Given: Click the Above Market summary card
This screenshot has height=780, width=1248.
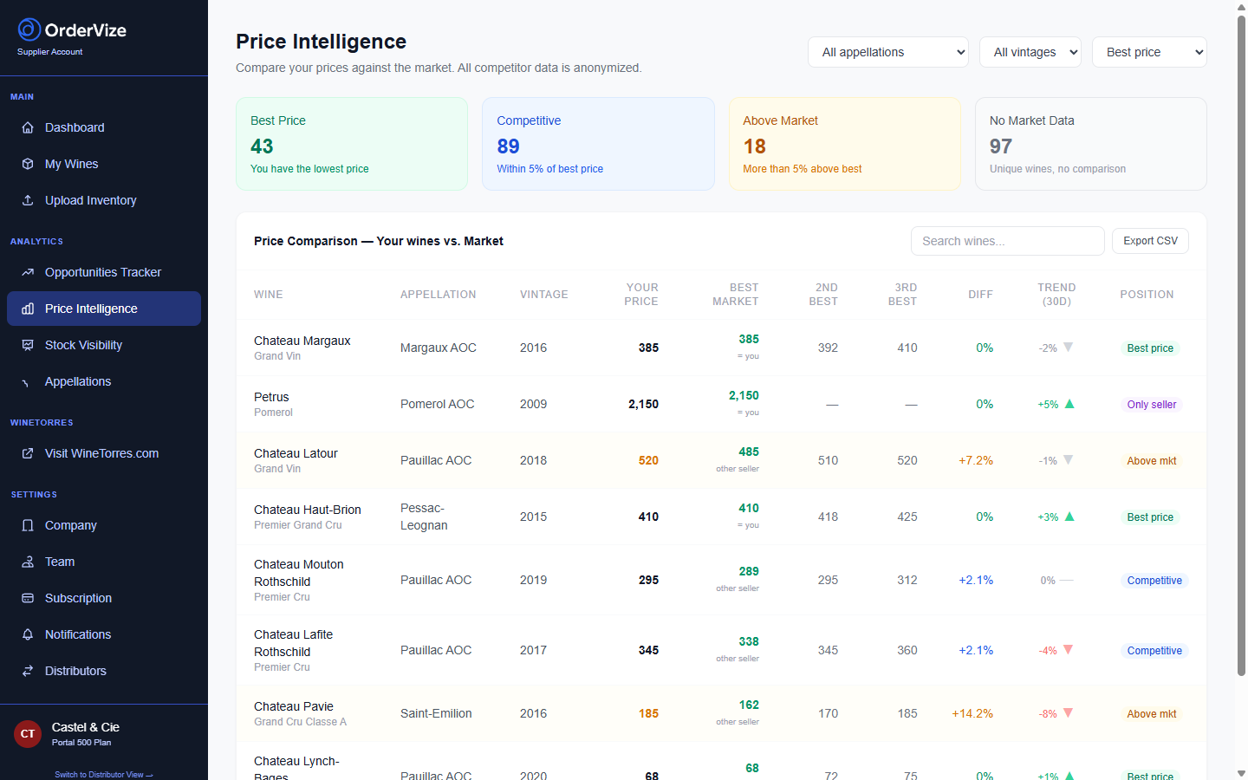Looking at the screenshot, I should coord(845,144).
